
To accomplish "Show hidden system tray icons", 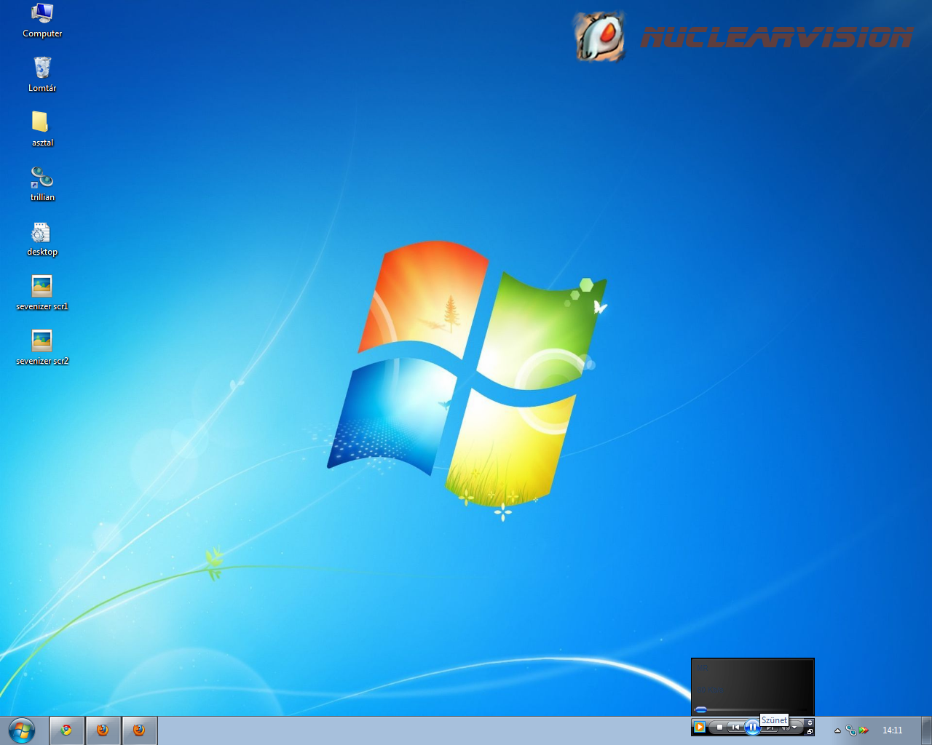I will coord(837,730).
